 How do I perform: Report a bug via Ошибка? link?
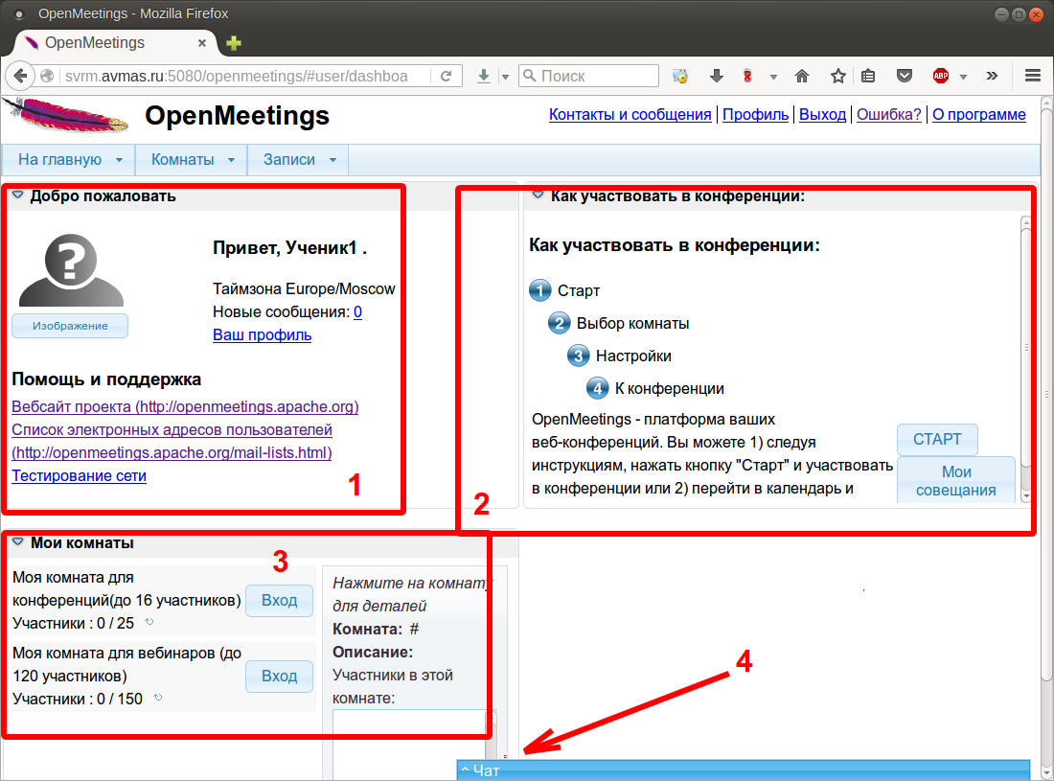coord(888,115)
